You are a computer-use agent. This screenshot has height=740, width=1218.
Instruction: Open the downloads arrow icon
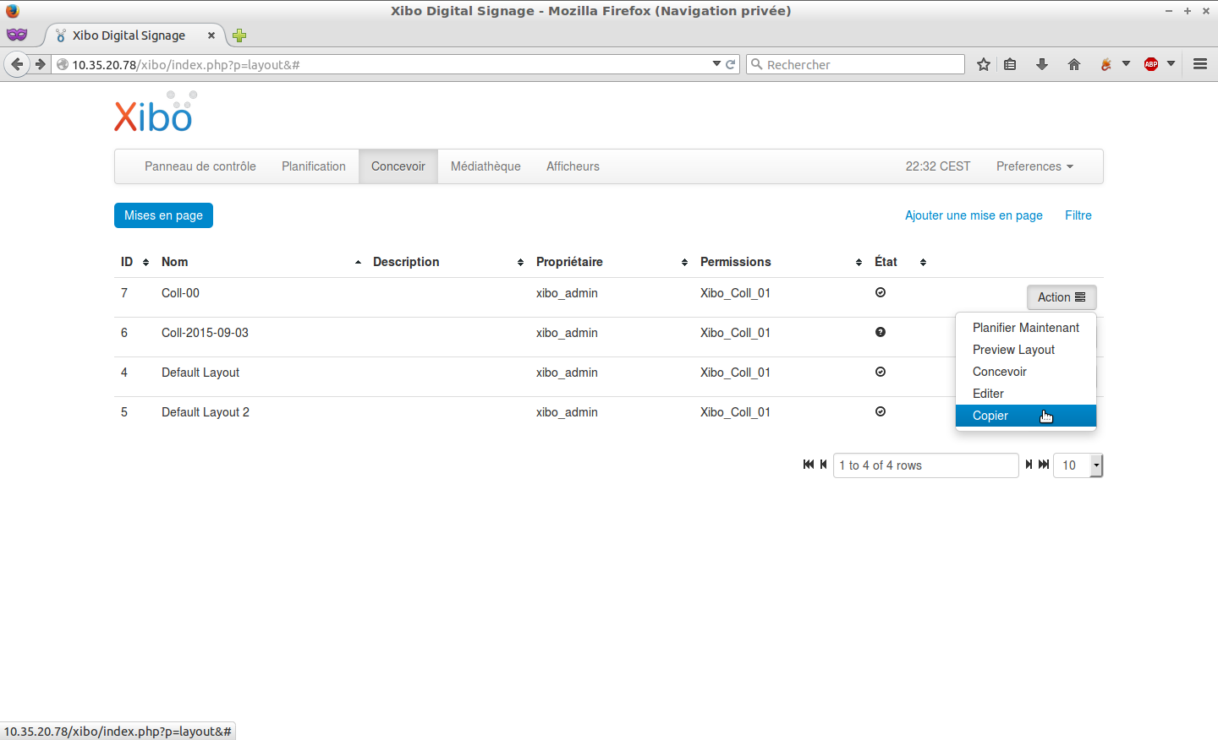[x=1042, y=64]
